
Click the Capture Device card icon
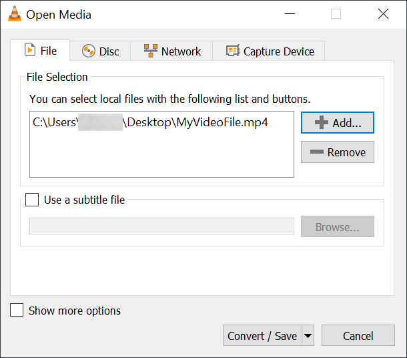(232, 51)
